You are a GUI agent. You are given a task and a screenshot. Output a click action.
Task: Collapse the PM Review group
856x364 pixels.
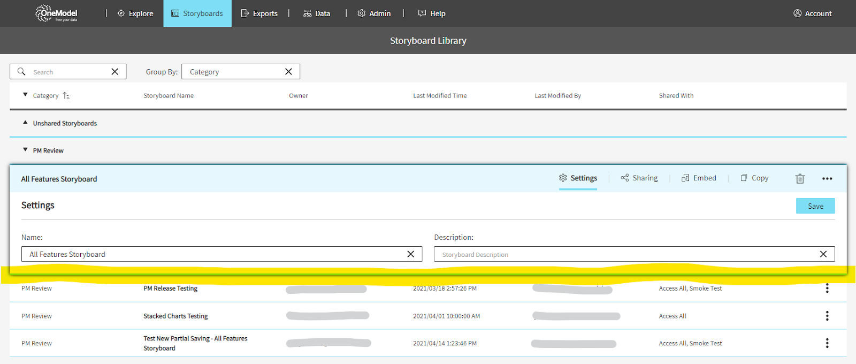coord(25,150)
